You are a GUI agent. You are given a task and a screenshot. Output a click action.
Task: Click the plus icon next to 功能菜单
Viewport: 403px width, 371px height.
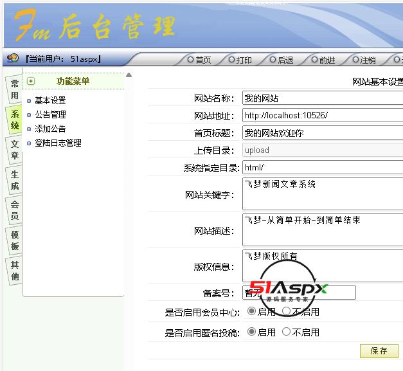(x=31, y=81)
